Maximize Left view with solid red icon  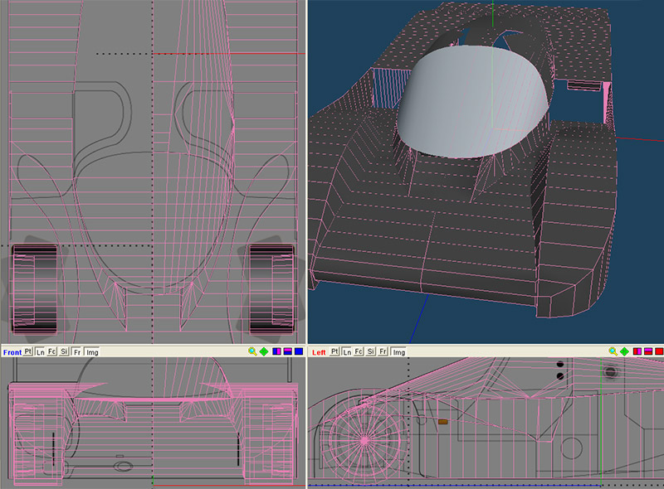(x=658, y=352)
